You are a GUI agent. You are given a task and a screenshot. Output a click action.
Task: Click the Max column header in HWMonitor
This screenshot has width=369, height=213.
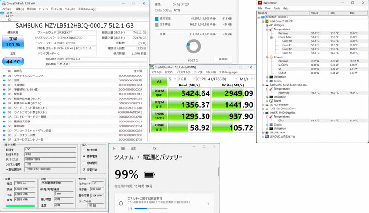(358, 13)
